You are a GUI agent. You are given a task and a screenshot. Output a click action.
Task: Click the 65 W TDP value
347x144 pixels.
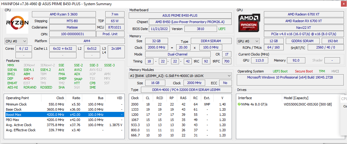click(x=115, y=21)
